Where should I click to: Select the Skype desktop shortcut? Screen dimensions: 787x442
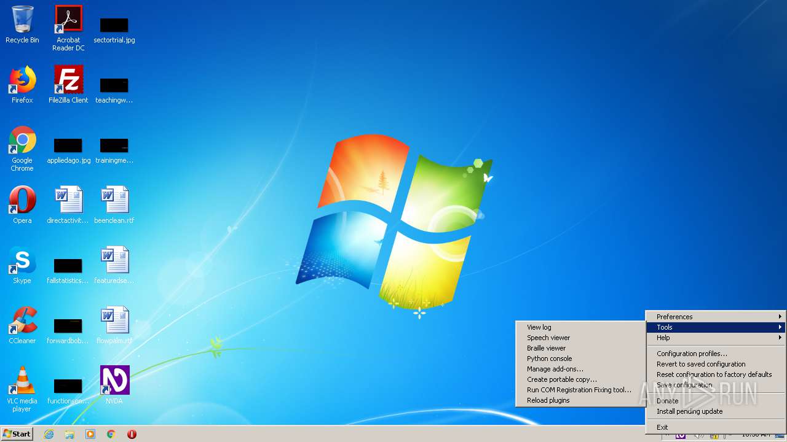point(22,265)
